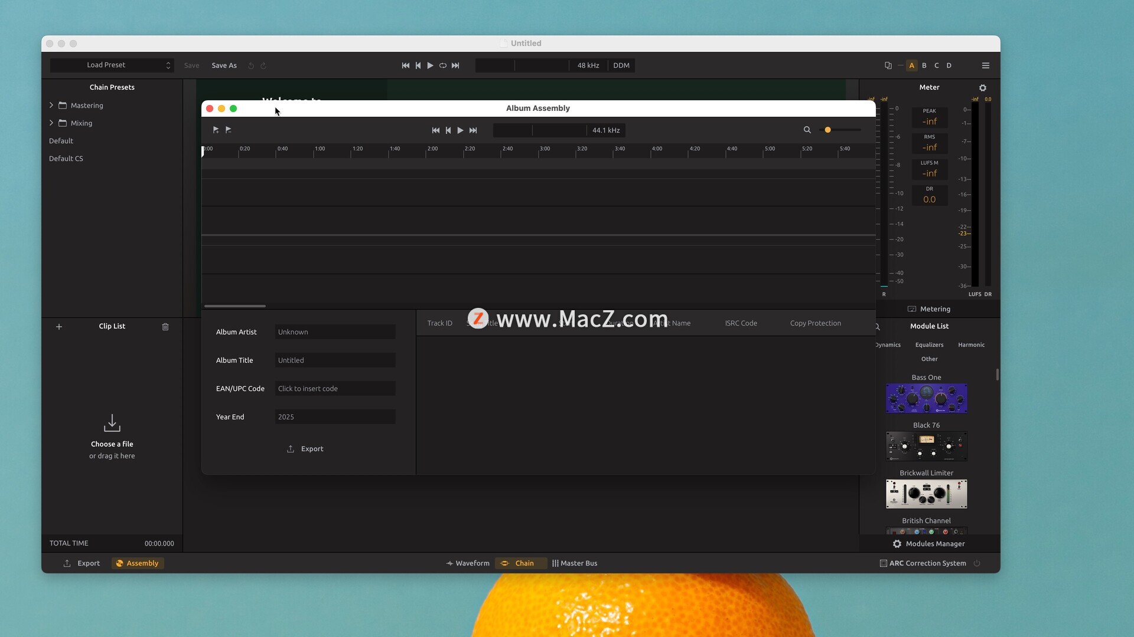Click the Album Artist input field
This screenshot has width=1134, height=637.
[335, 332]
